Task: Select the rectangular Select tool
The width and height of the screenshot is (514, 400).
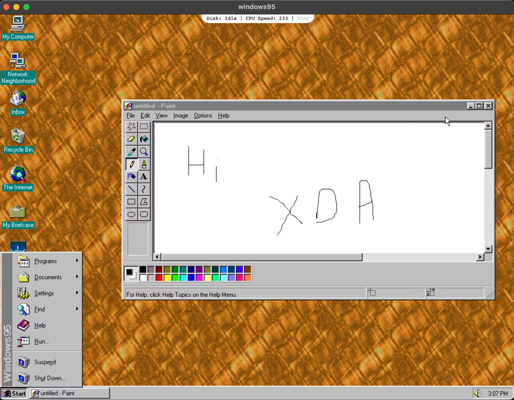Action: point(144,126)
